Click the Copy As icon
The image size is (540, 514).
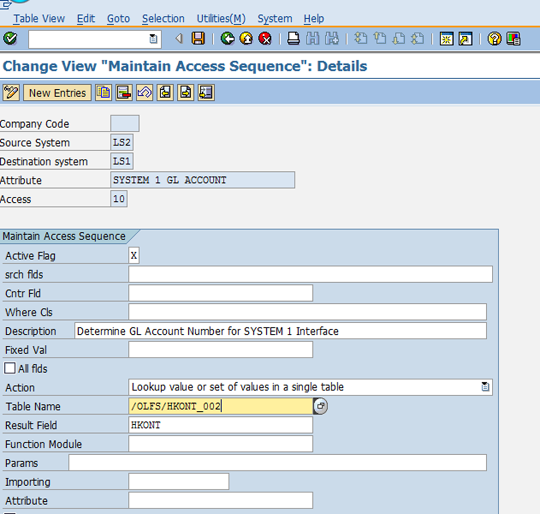[103, 93]
